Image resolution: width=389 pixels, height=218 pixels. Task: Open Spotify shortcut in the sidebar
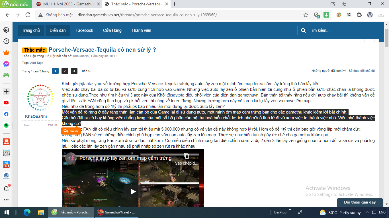pyautogui.click(x=6, y=125)
